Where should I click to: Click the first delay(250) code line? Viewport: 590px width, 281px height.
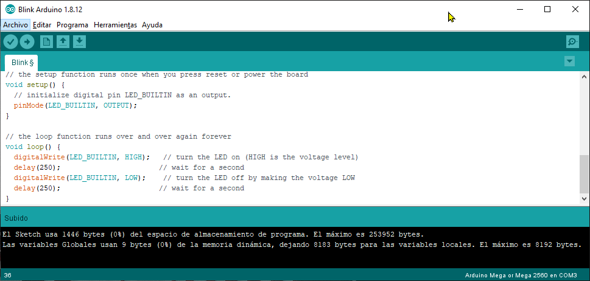(37, 167)
